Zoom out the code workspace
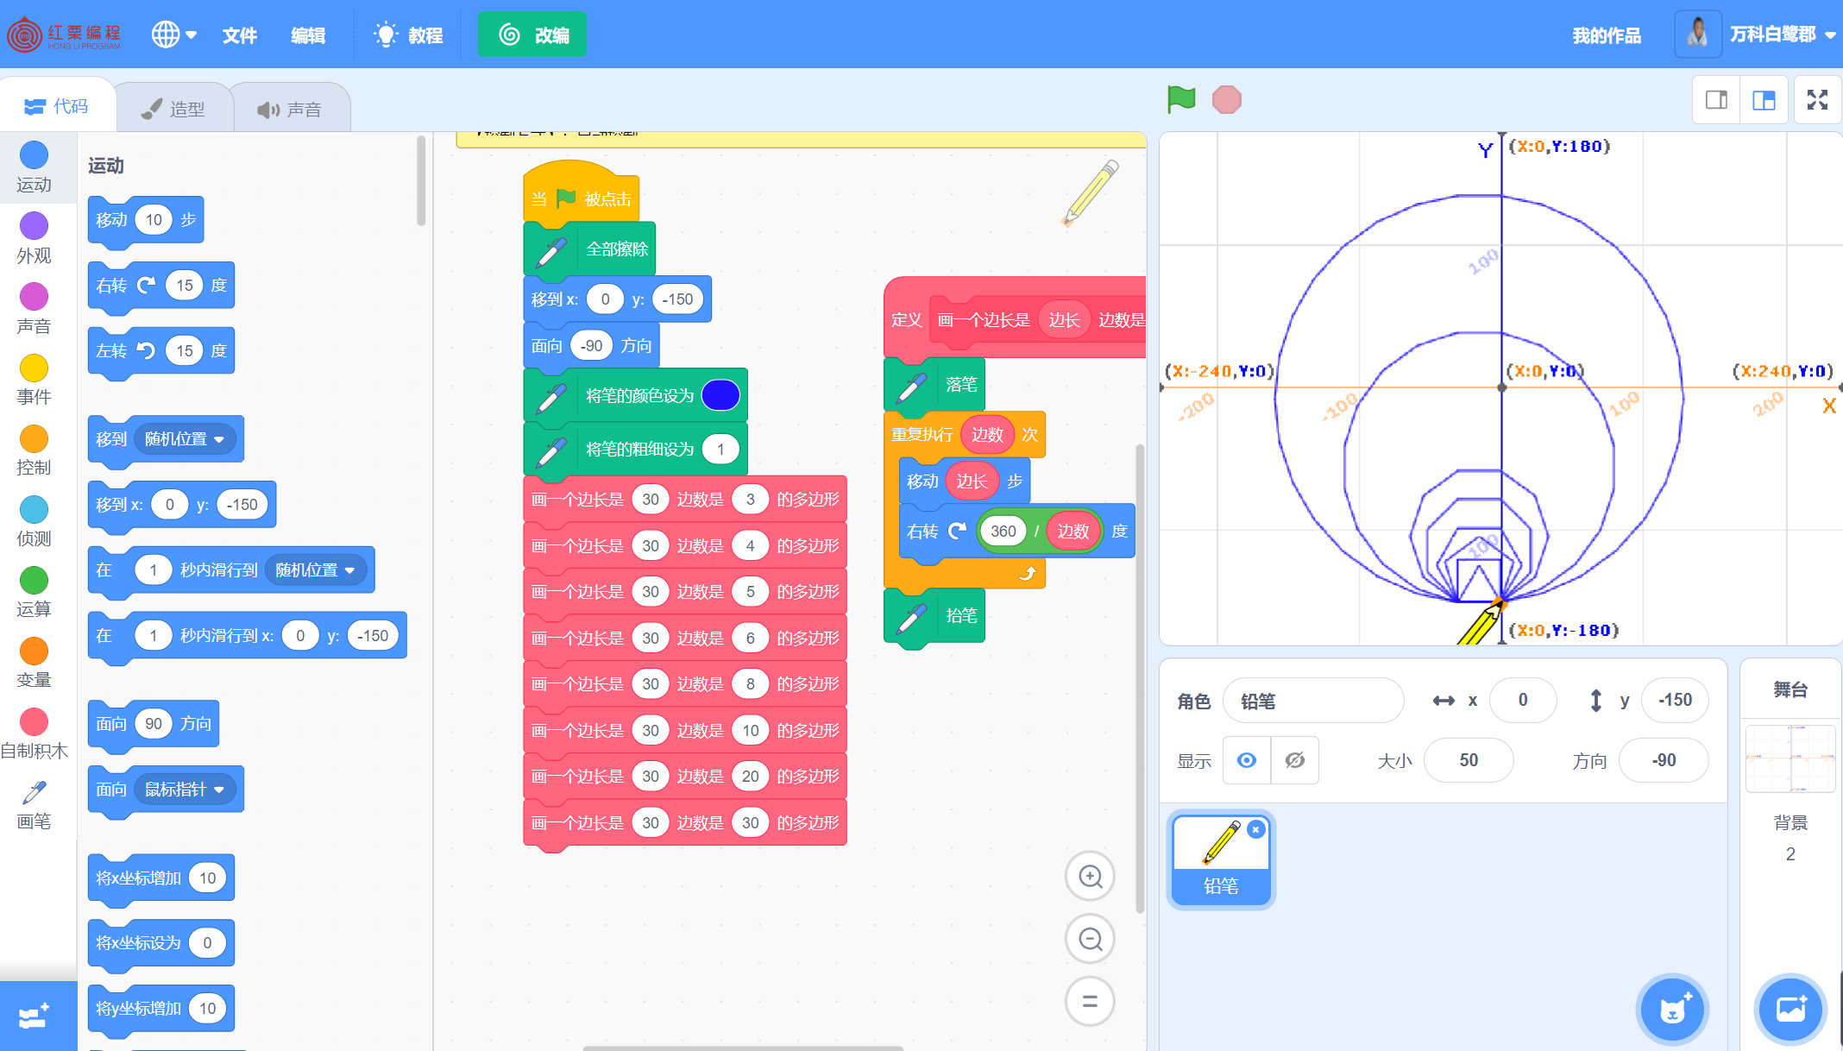The image size is (1843, 1051). point(1091,939)
